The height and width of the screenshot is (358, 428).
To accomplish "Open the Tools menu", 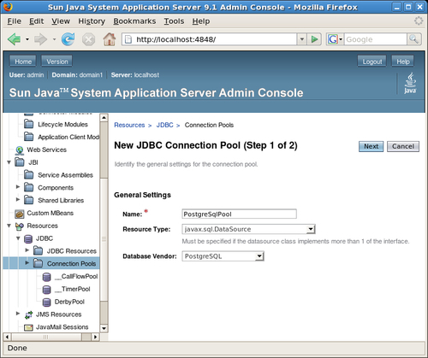I will coord(174,21).
